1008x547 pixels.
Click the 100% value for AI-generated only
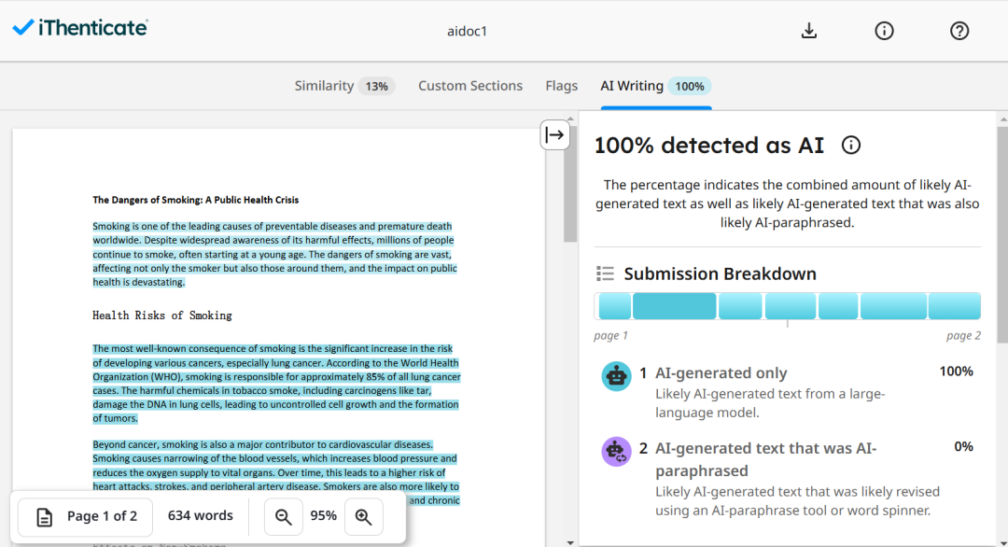[x=956, y=372]
